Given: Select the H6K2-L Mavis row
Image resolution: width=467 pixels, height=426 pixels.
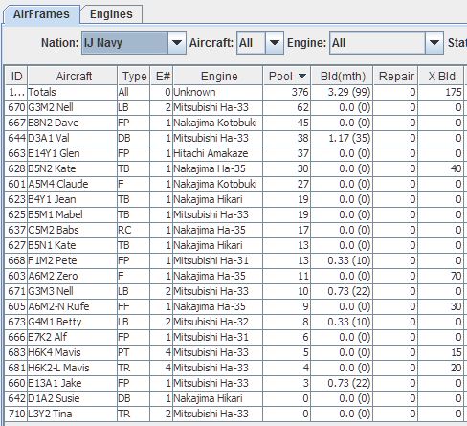Looking at the screenshot, I should [x=234, y=368].
